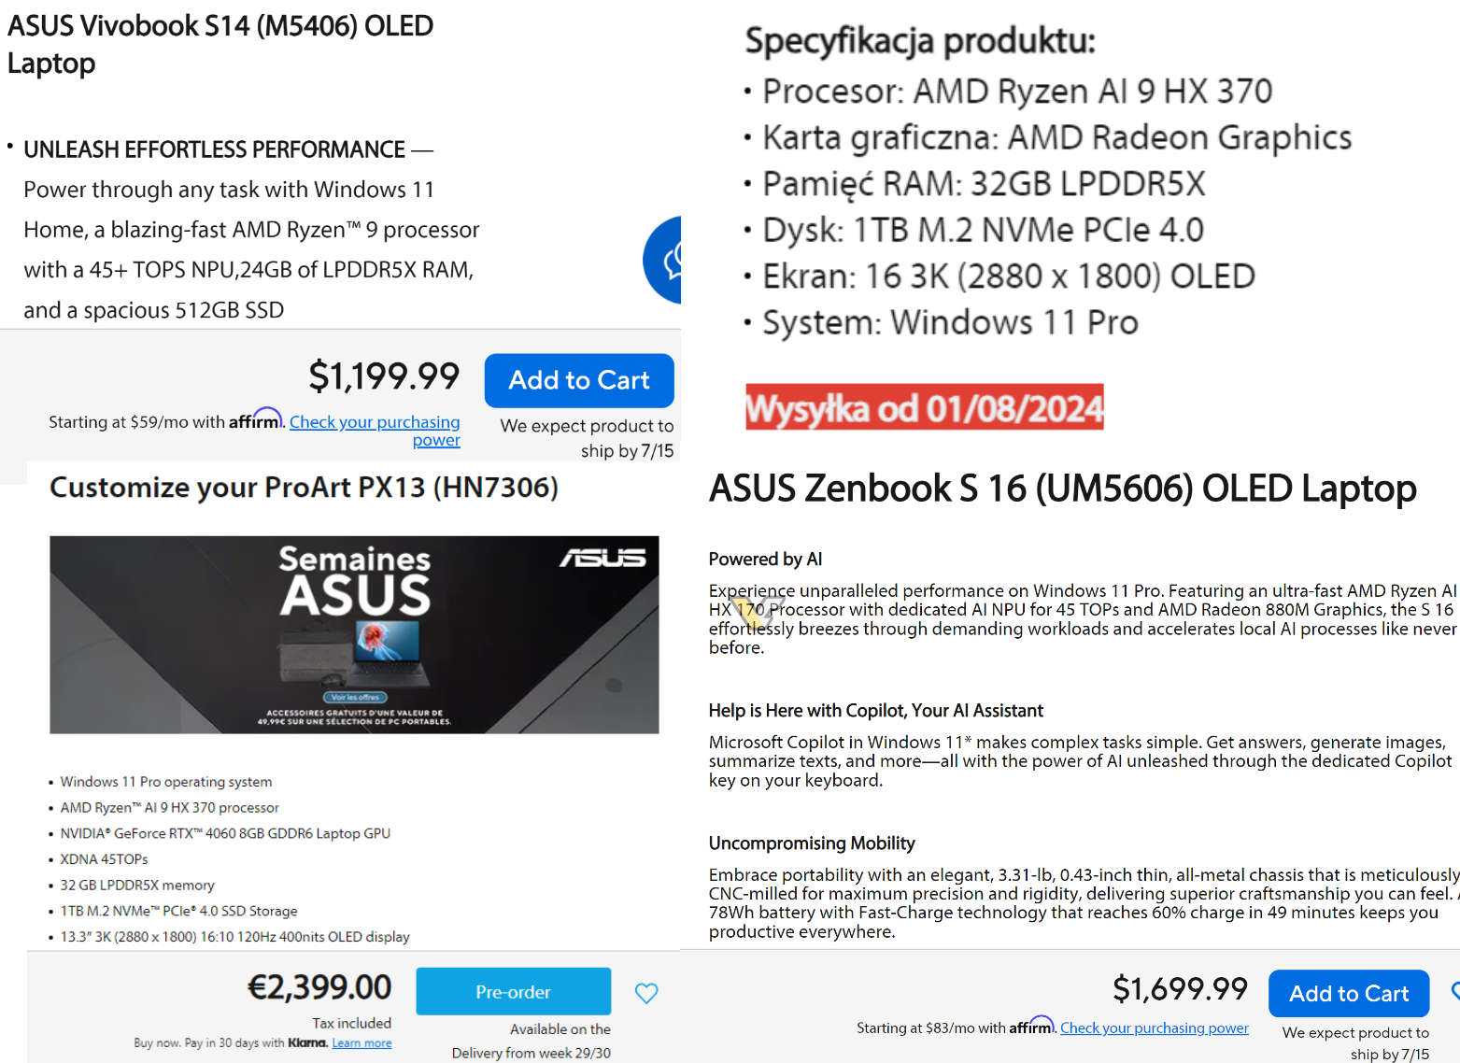
Task: Check your purchasing power beside the $83/mo offer
Action: (1154, 1028)
